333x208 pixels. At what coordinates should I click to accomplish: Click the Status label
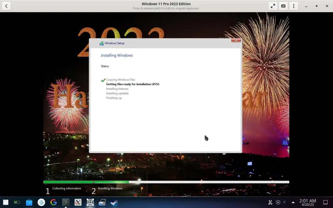click(105, 66)
